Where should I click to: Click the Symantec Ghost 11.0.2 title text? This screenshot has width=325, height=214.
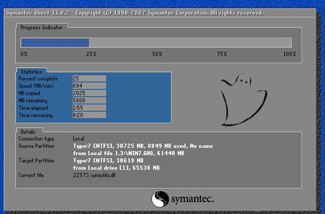(37, 13)
